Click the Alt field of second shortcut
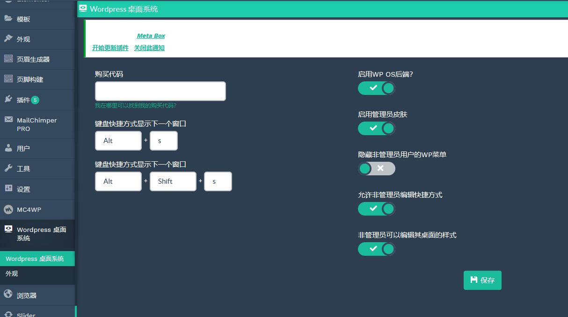The width and height of the screenshot is (568, 317). 118,181
